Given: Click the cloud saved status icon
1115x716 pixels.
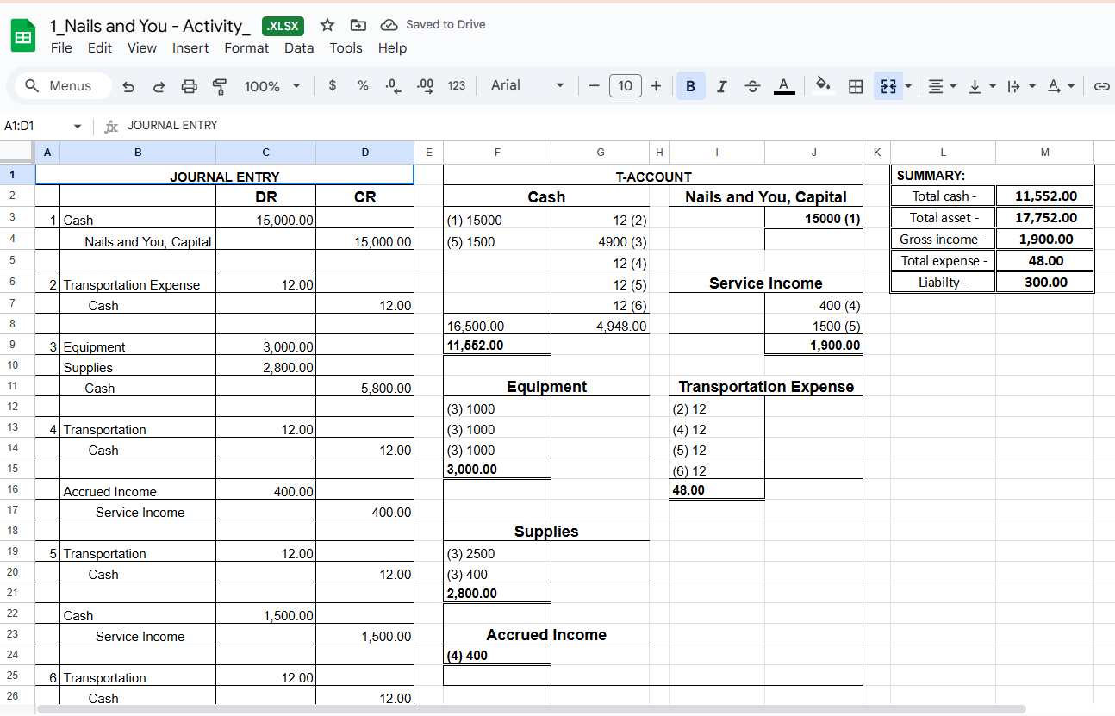Looking at the screenshot, I should [x=389, y=25].
